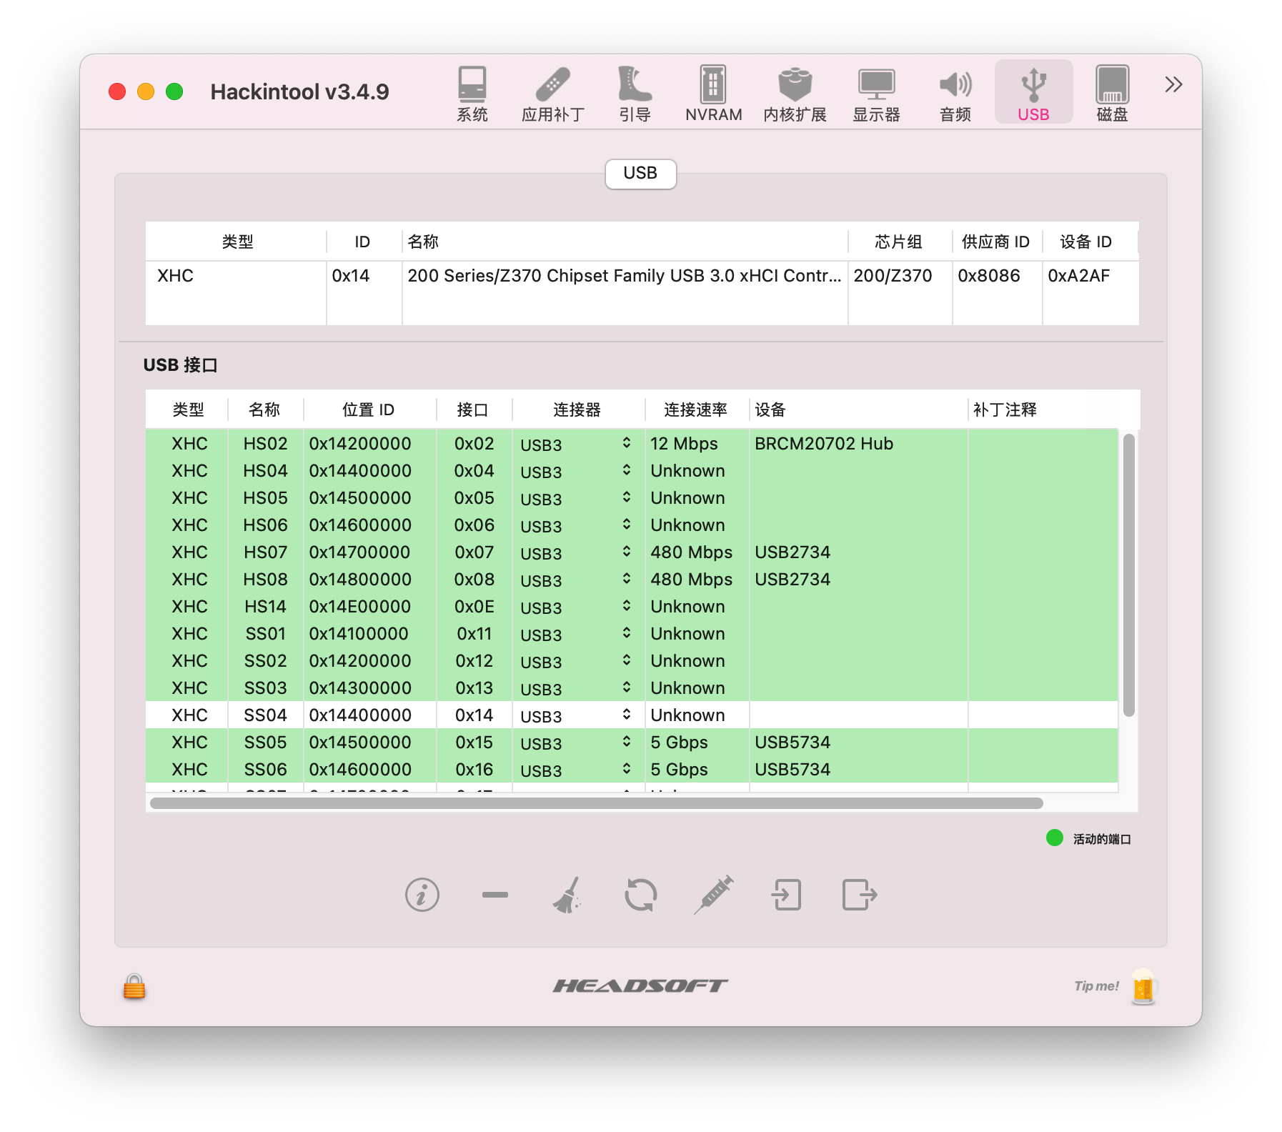1282x1132 pixels.
Task: Open connector dropdown for SS02 row
Action: tap(576, 661)
